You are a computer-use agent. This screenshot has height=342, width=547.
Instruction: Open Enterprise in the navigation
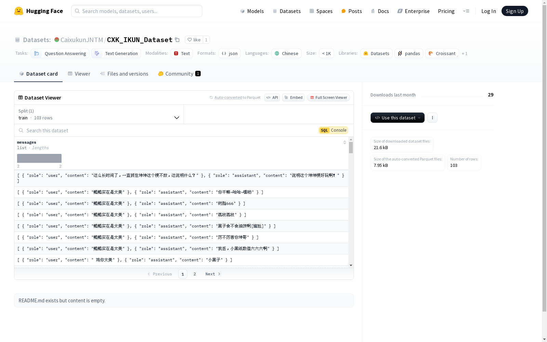click(414, 11)
